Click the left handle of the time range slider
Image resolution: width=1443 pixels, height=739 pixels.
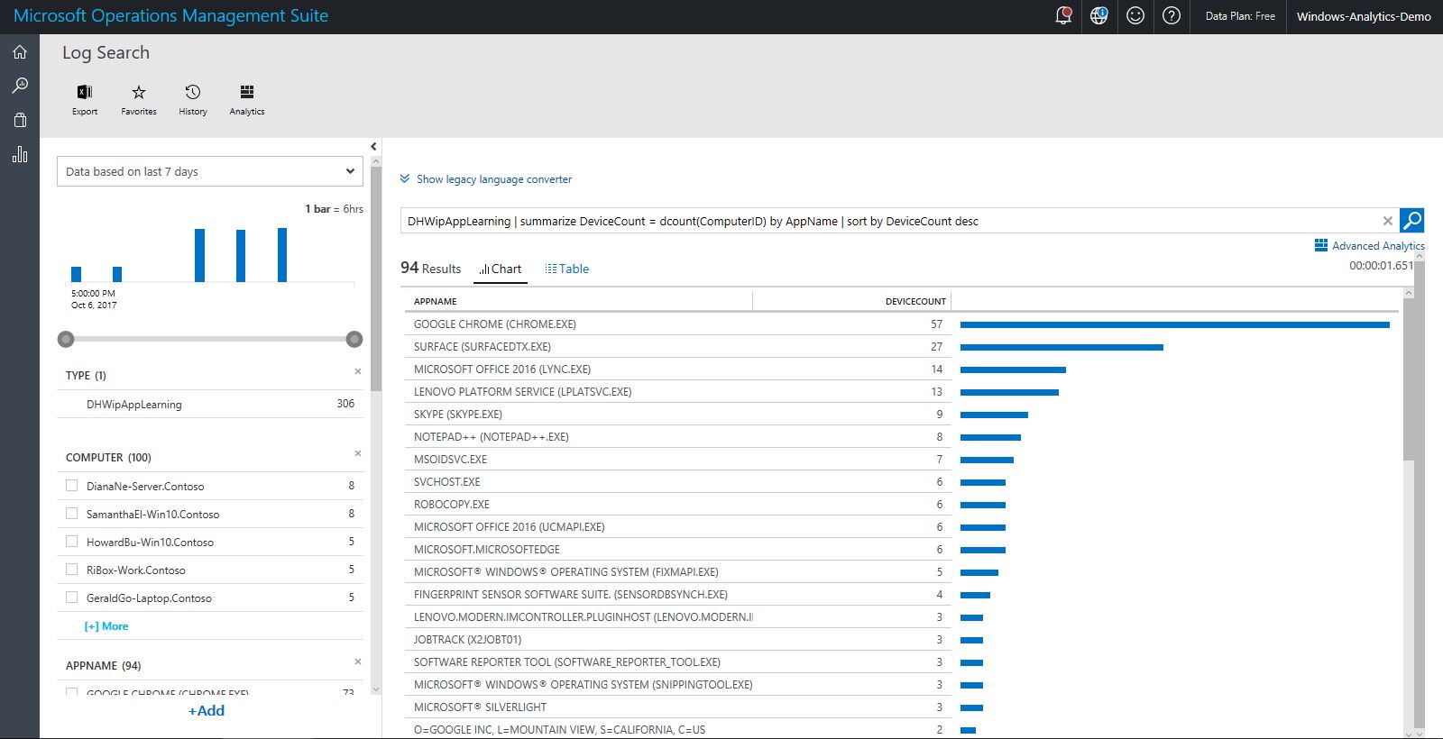(x=66, y=339)
